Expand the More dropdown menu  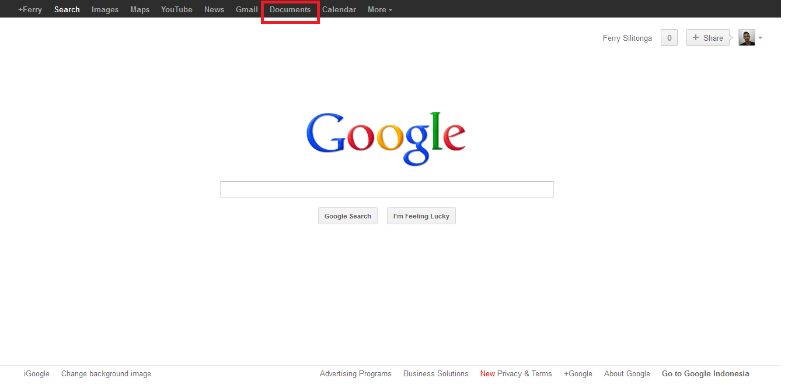380,9
